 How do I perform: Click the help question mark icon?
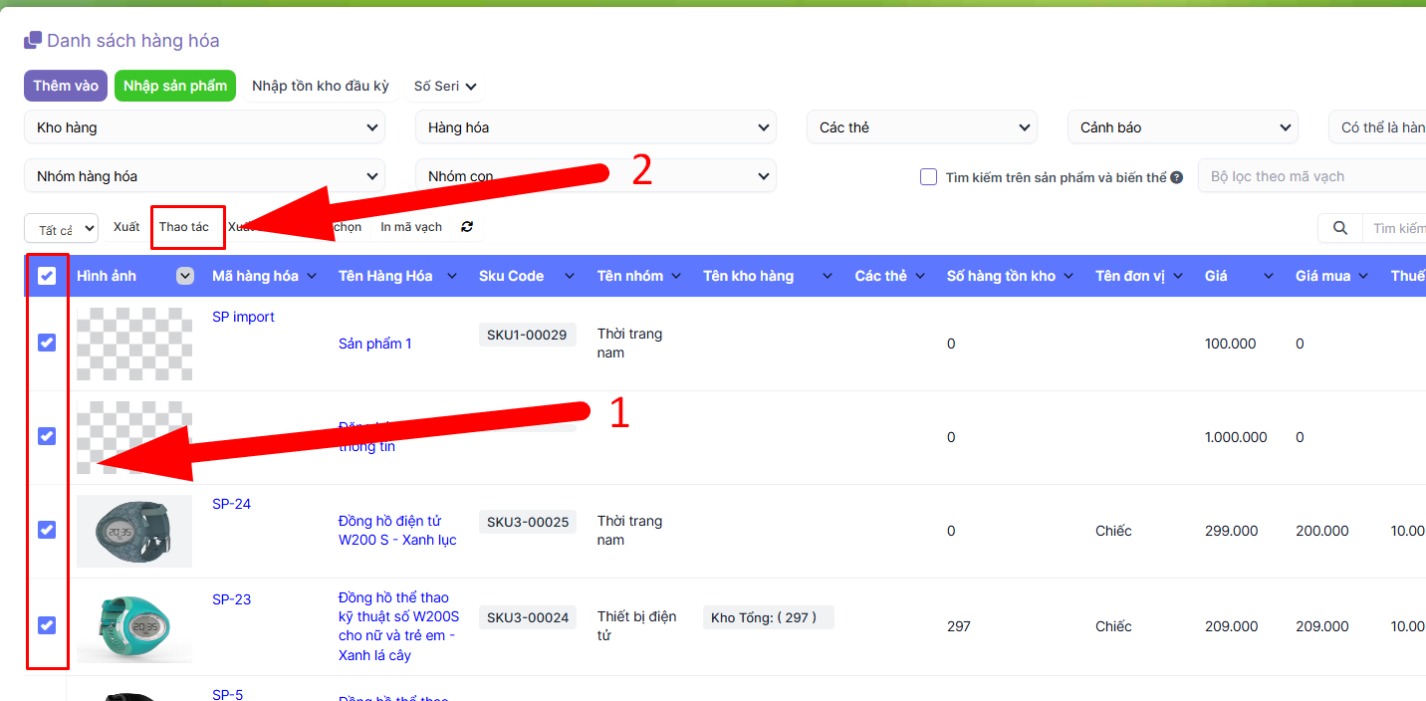[1176, 177]
